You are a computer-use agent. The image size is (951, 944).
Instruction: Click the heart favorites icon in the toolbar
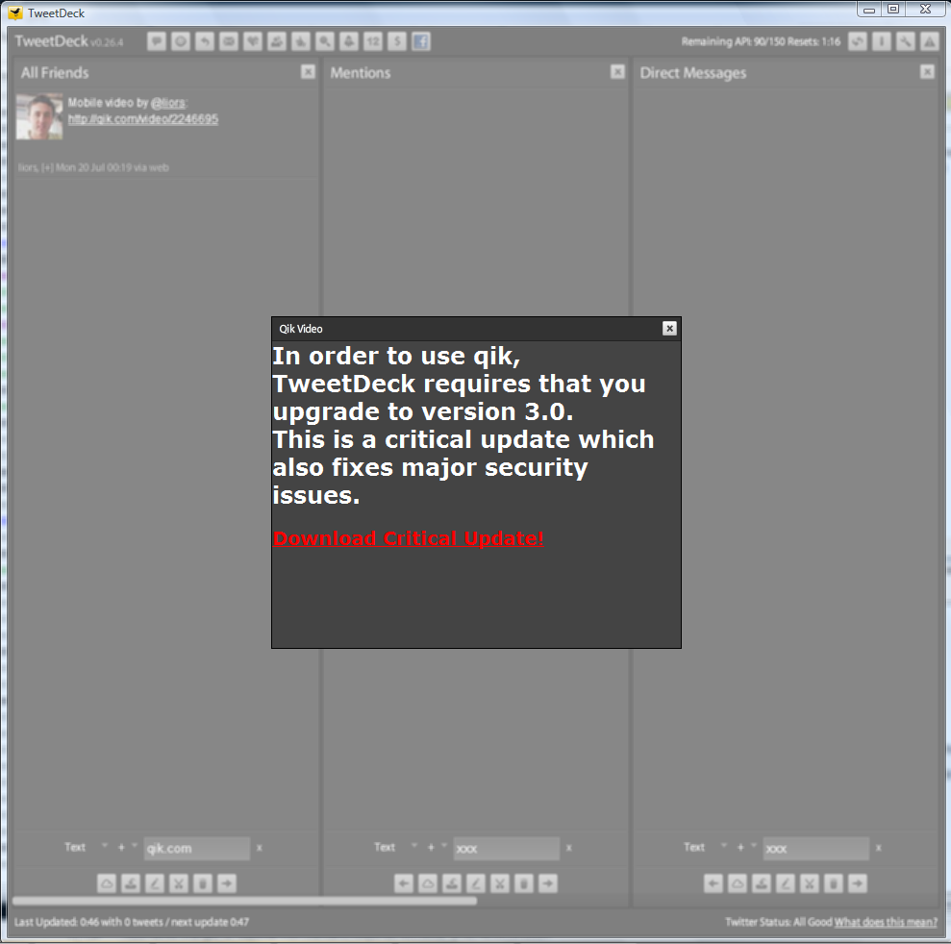click(253, 41)
